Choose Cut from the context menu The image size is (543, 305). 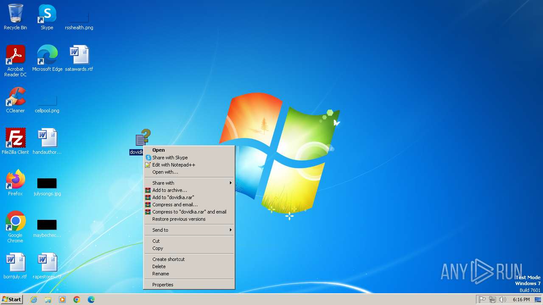tap(189, 241)
